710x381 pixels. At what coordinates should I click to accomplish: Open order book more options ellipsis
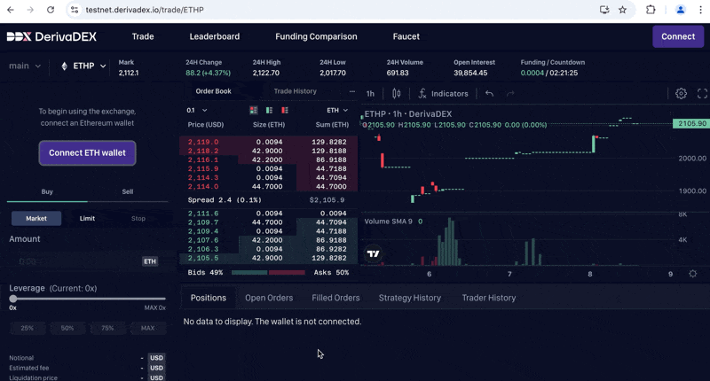tap(351, 91)
